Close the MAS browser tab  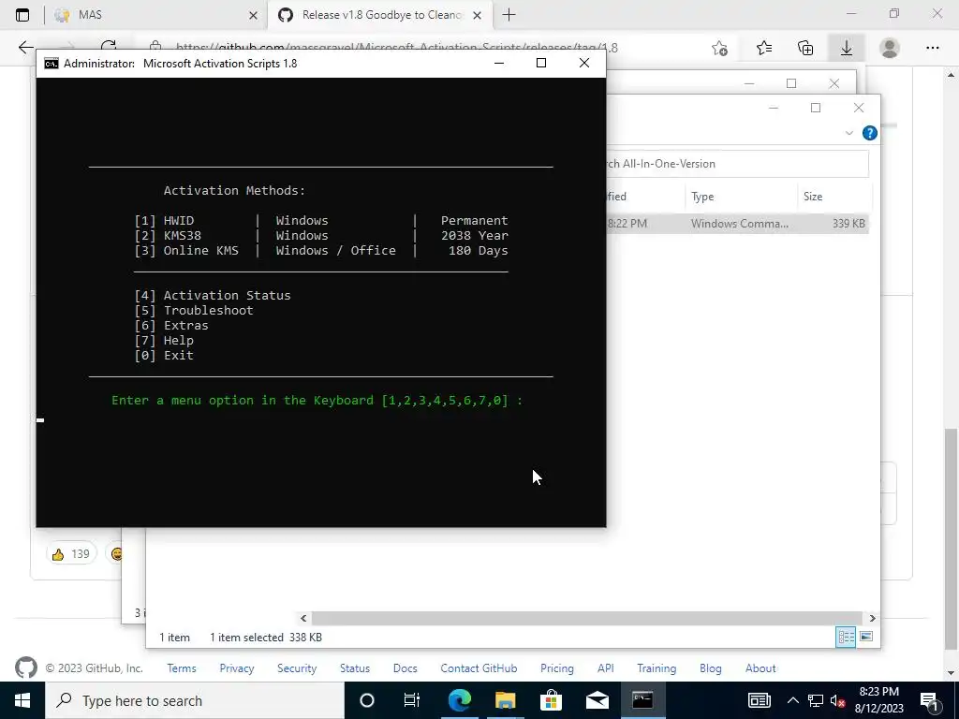(x=253, y=15)
